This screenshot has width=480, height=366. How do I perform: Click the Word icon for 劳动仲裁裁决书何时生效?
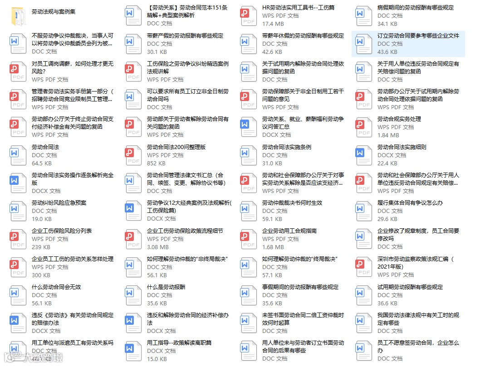[x=249, y=211]
